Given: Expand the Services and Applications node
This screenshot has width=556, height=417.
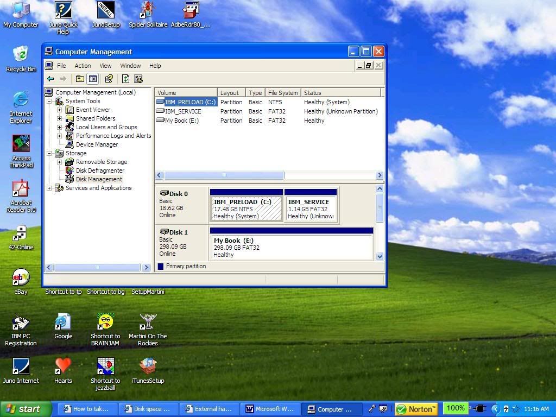Looking at the screenshot, I should coord(49,188).
